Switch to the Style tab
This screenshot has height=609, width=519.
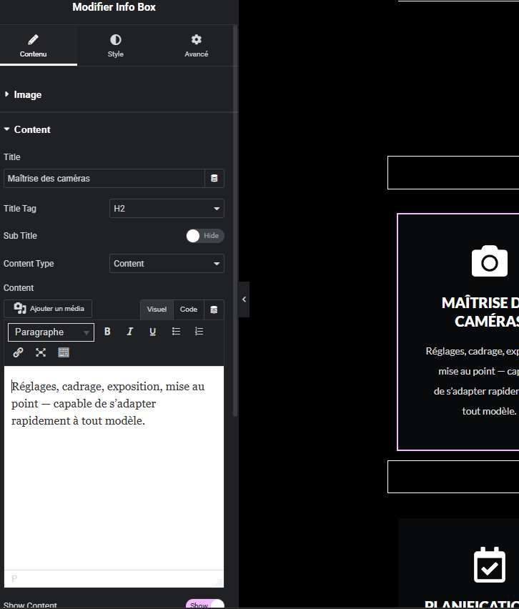coord(116,46)
